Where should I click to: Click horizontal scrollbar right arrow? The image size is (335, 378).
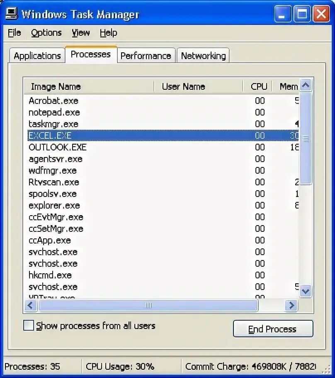[291, 305]
